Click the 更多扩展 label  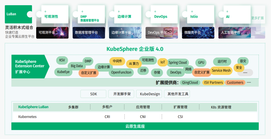257,18
